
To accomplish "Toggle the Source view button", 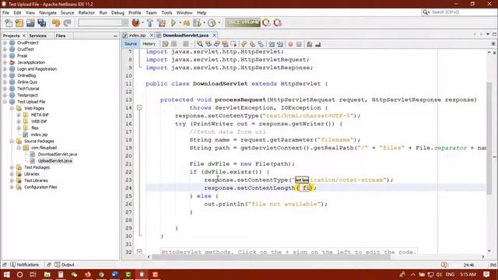I will coord(131,44).
